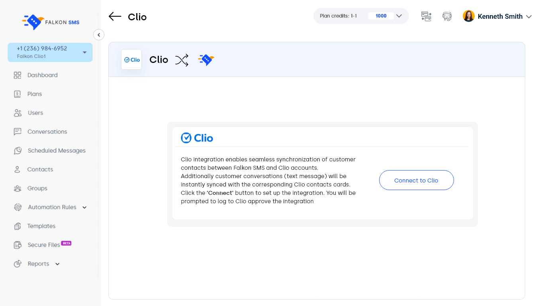Viewport: 544px width, 306px height.
Task: Click Kenneth Smith's profile avatar
Action: 469,16
